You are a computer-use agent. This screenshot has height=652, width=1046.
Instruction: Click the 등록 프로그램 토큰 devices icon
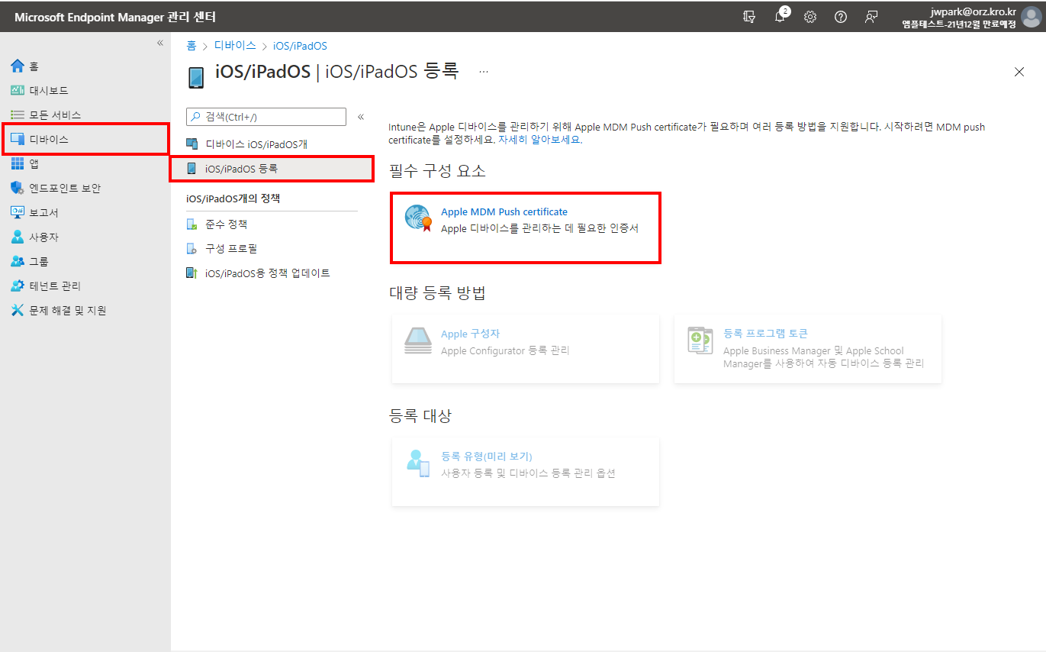click(700, 341)
